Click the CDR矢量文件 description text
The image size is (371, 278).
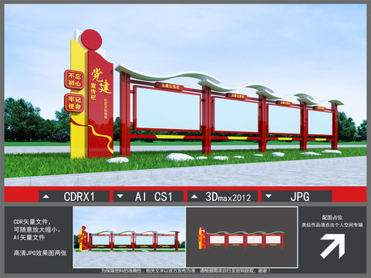[32, 222]
